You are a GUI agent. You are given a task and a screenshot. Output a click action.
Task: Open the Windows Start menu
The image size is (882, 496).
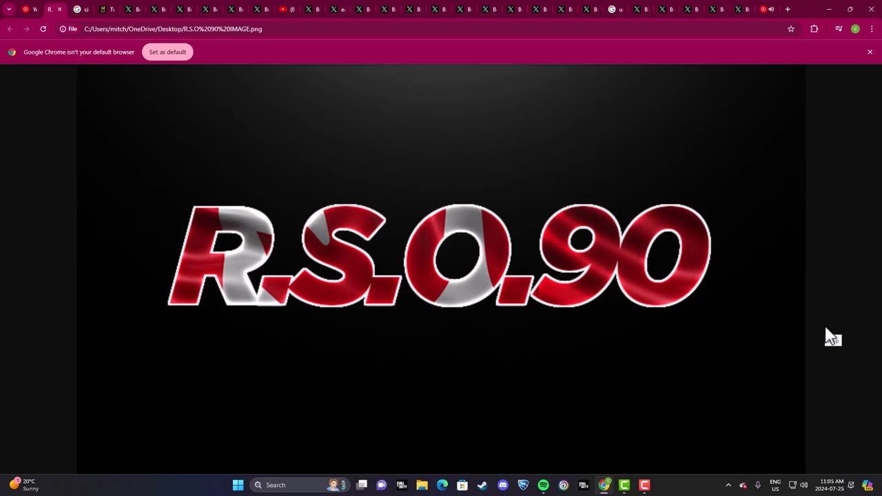pyautogui.click(x=238, y=485)
